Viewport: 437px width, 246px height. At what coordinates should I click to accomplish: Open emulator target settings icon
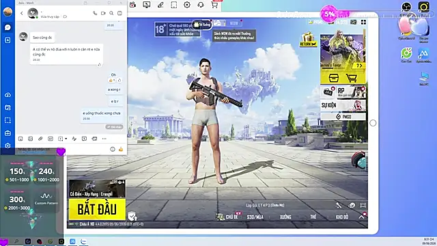coord(187,5)
